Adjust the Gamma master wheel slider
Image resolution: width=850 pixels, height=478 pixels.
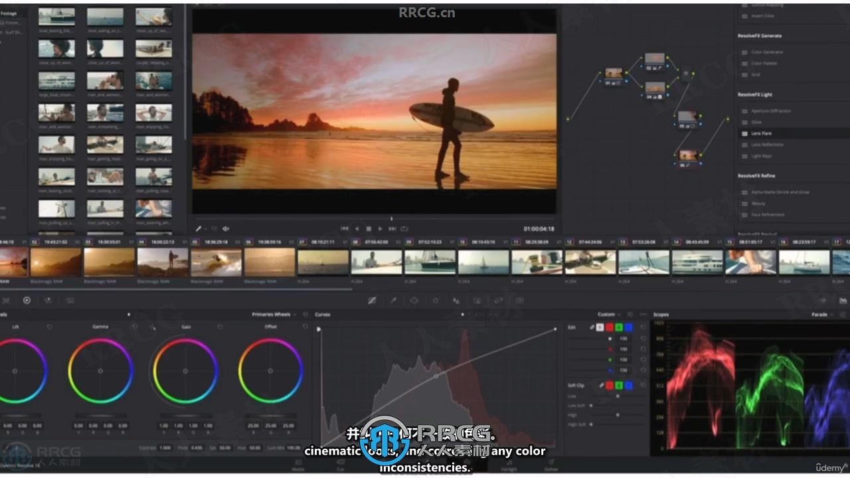point(100,416)
